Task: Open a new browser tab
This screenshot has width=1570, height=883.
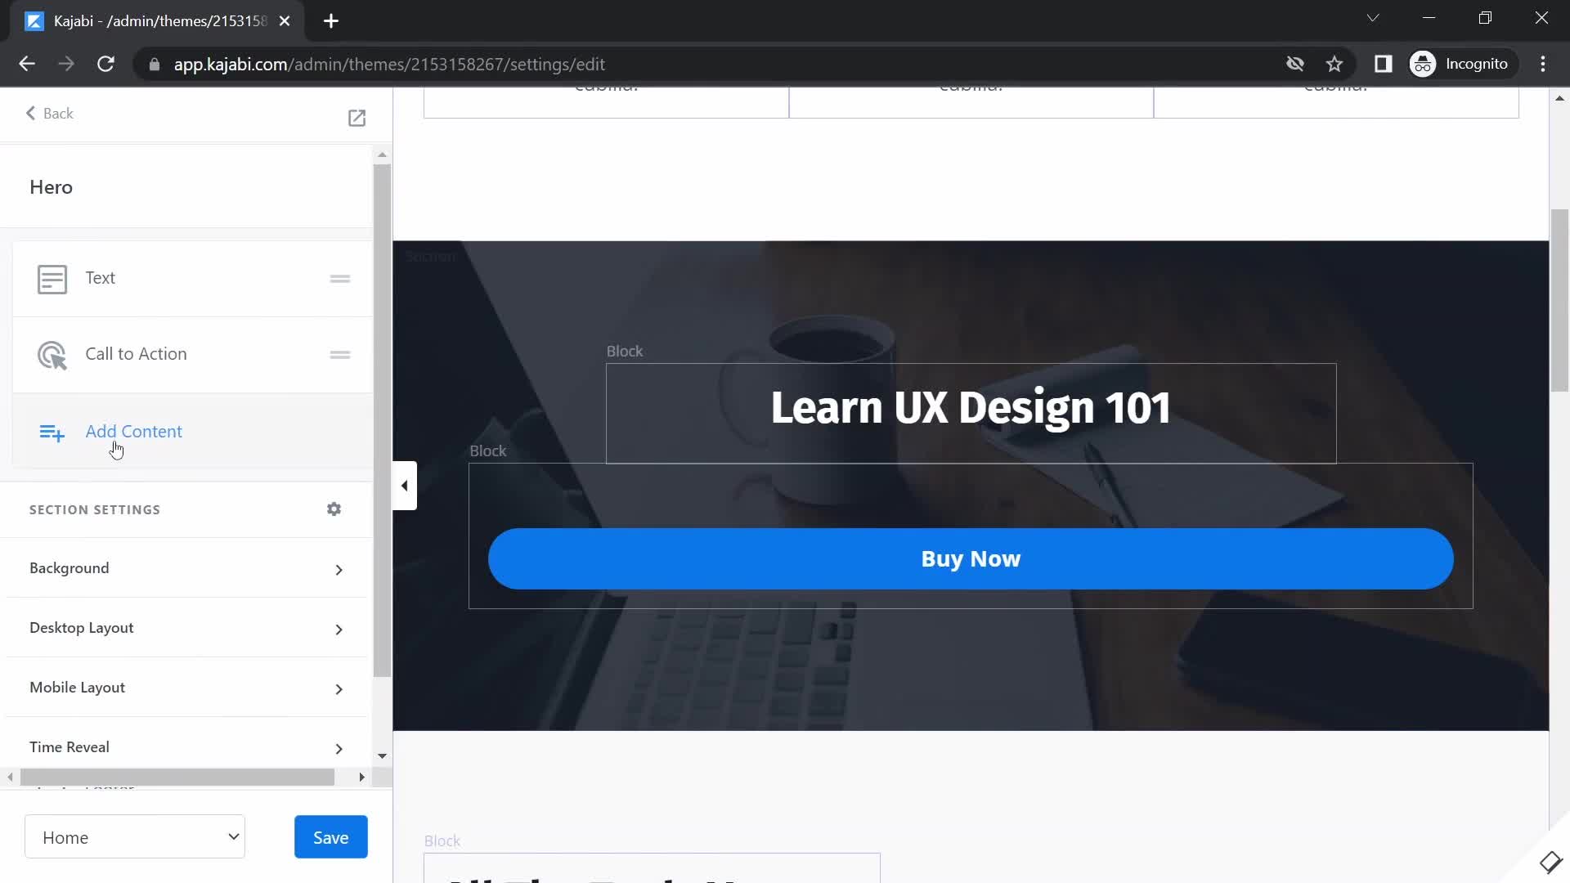Action: (331, 21)
